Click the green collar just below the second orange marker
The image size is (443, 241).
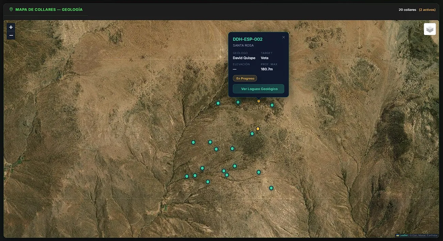coord(252,134)
